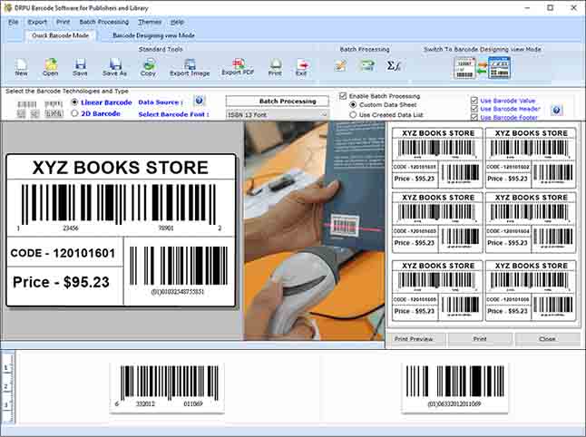Click the batch processing edit pencil icon
586x437 pixels.
(x=340, y=66)
